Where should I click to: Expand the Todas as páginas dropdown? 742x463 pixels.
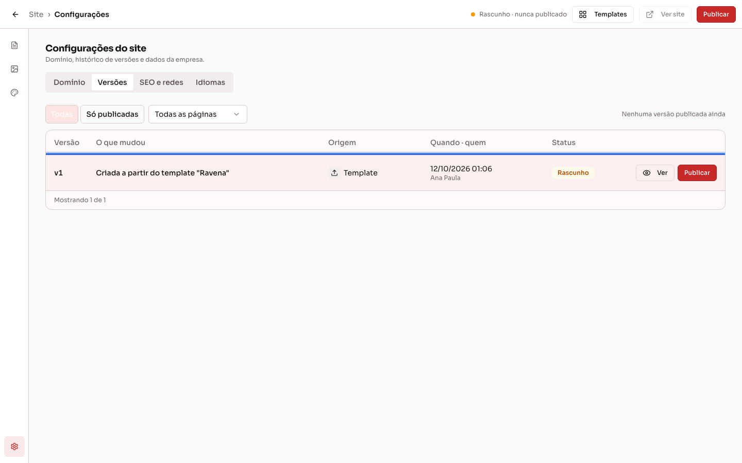click(198, 114)
